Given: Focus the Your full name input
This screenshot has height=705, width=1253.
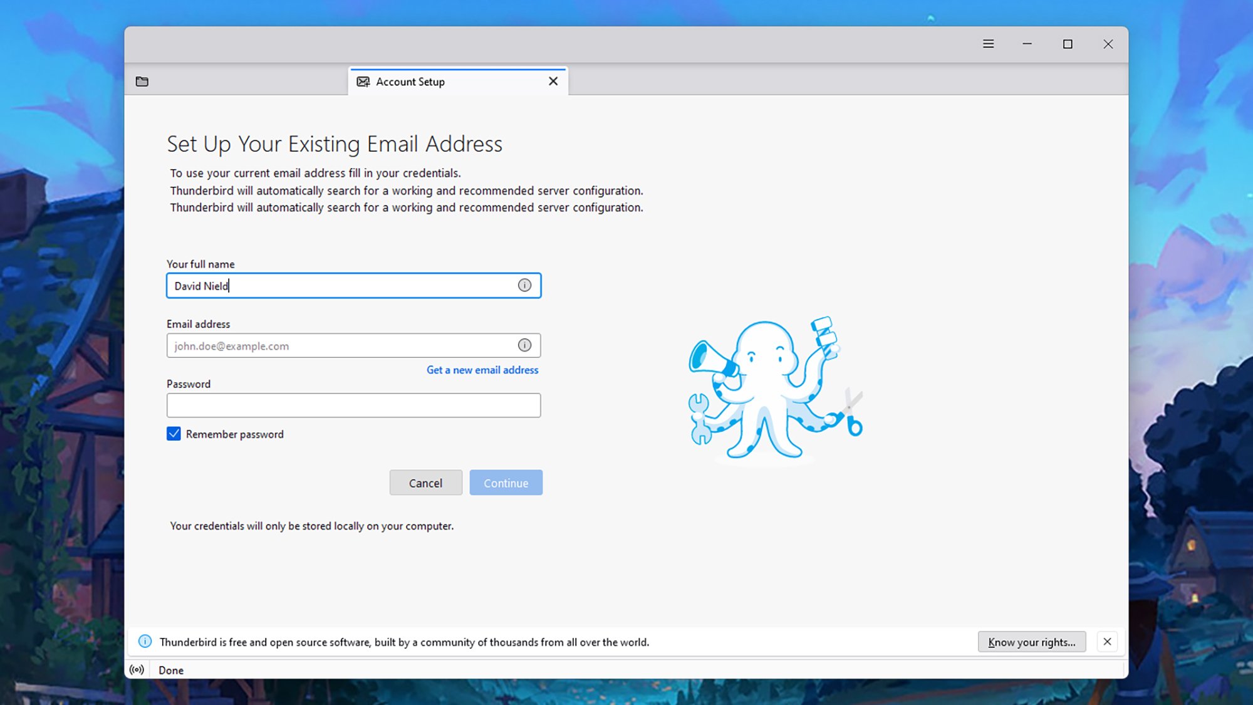Looking at the screenshot, I should (353, 286).
